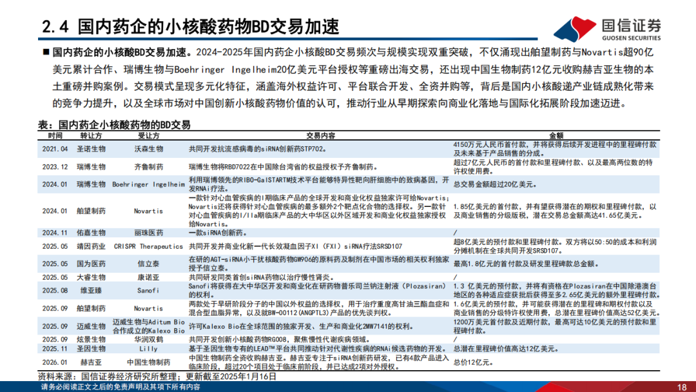This screenshot has height=392, width=696.
Task: Click Boehringer Ingelheim in the table
Action: click(x=148, y=184)
